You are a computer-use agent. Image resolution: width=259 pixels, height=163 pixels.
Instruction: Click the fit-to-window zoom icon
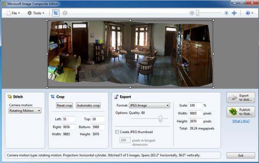coord(234,13)
